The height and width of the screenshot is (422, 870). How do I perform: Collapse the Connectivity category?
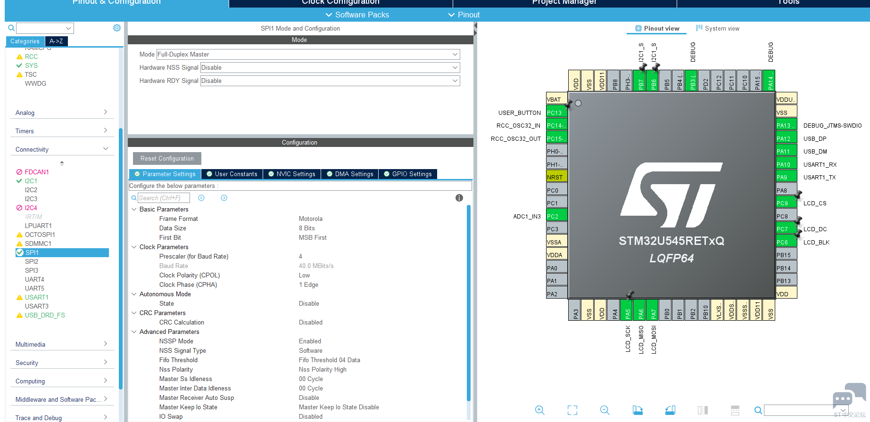(62, 149)
